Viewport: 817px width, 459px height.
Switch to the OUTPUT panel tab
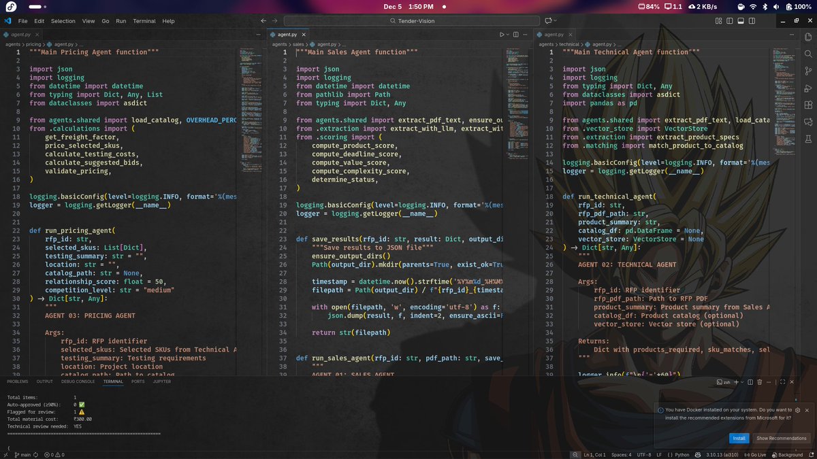click(x=44, y=381)
